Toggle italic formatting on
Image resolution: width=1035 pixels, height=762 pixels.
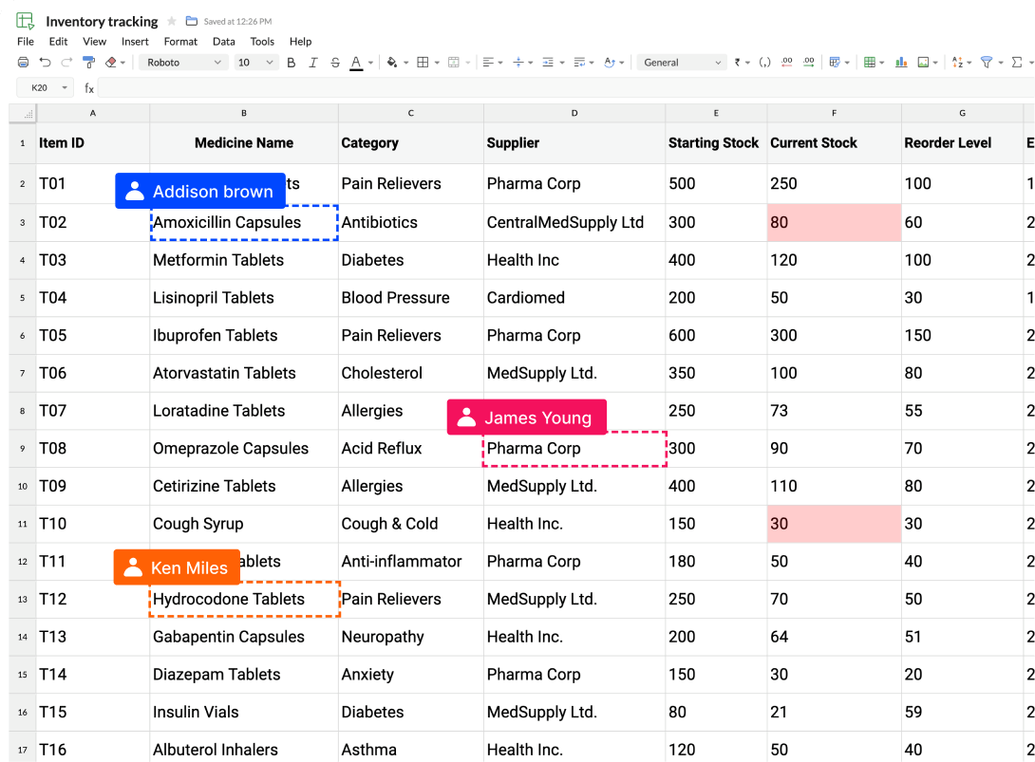[311, 62]
